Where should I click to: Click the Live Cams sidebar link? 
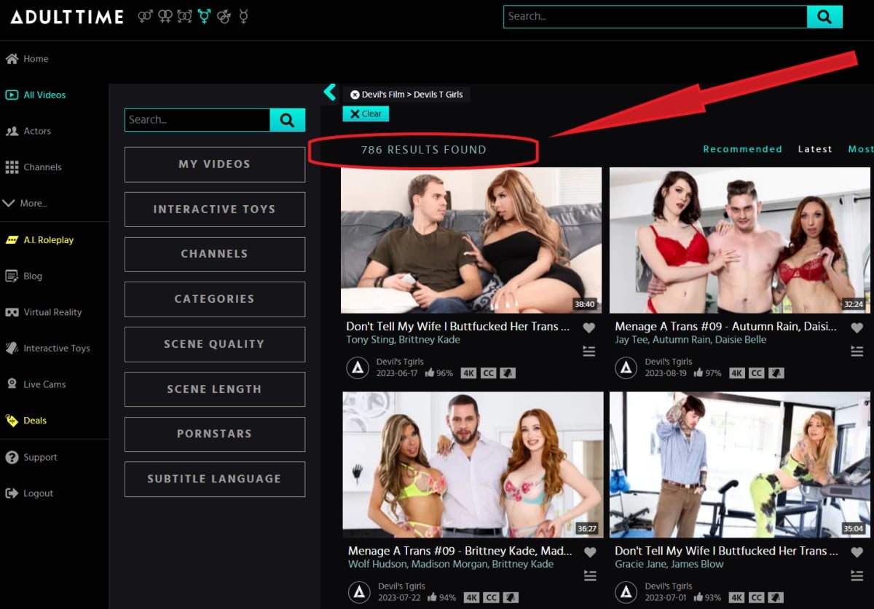click(x=44, y=384)
